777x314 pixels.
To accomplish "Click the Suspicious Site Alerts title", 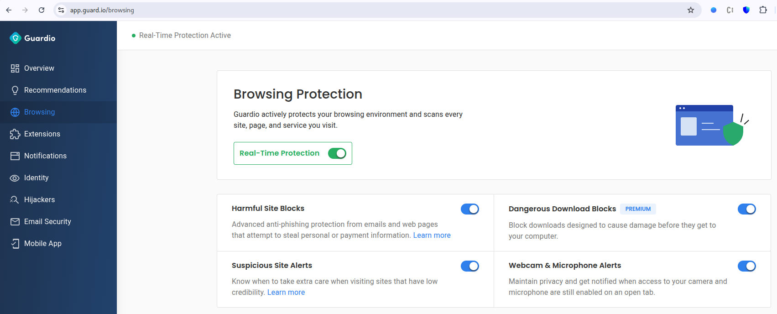I will coord(272,266).
